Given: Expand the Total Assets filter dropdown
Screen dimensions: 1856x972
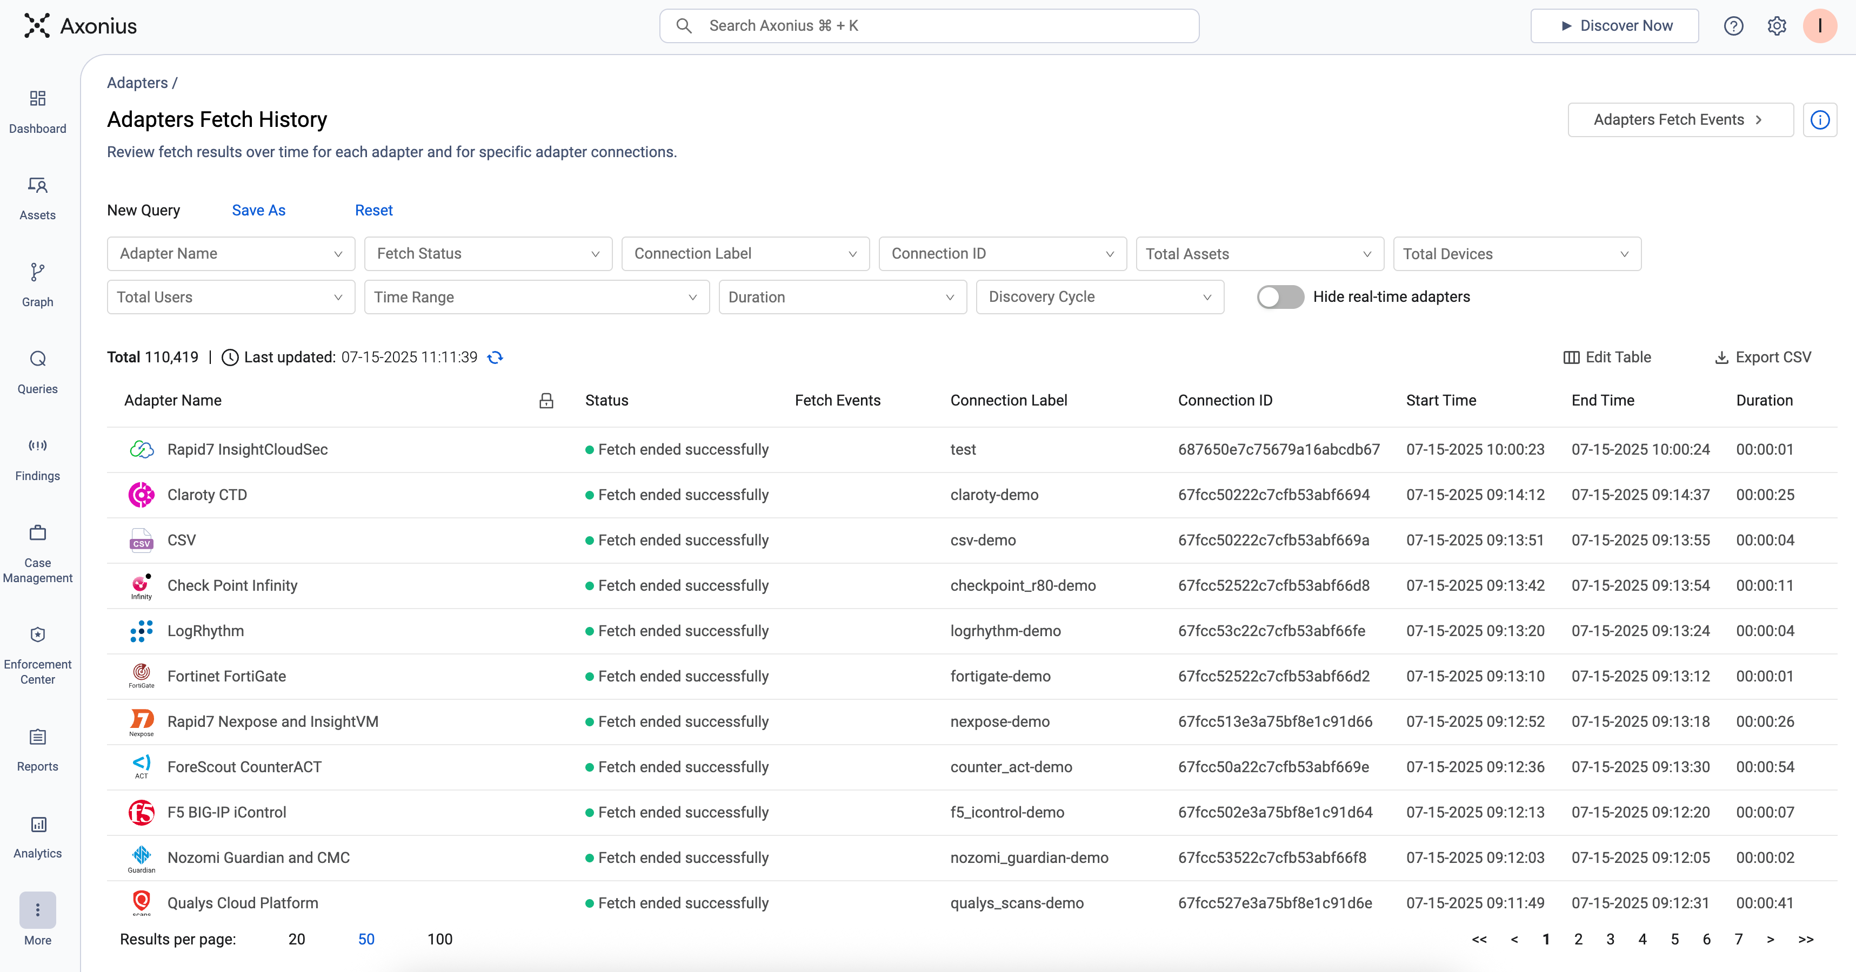Looking at the screenshot, I should [1259, 254].
